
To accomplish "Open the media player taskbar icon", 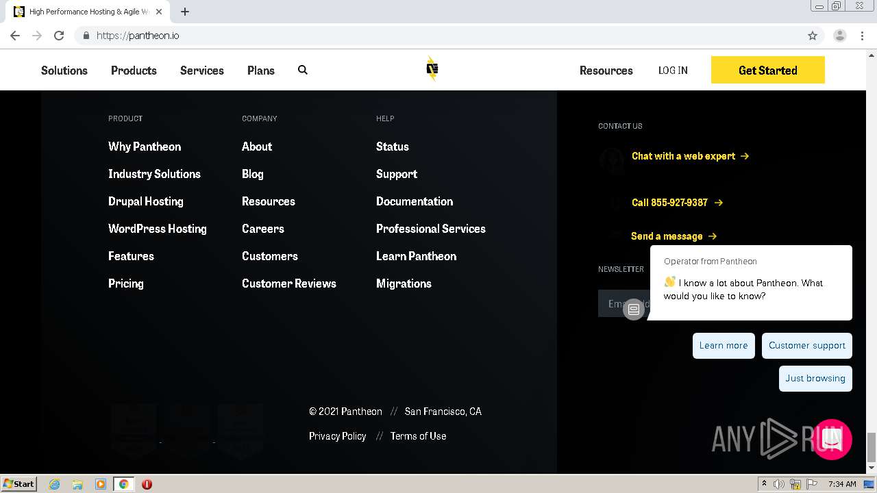I will pyautogui.click(x=101, y=484).
